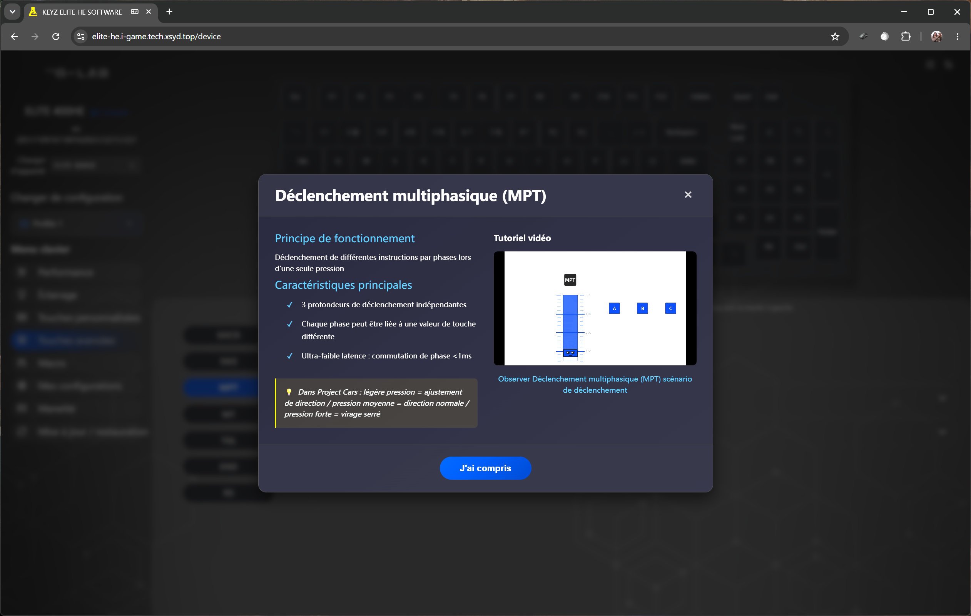Close the MPT dialog with the X

click(688, 195)
